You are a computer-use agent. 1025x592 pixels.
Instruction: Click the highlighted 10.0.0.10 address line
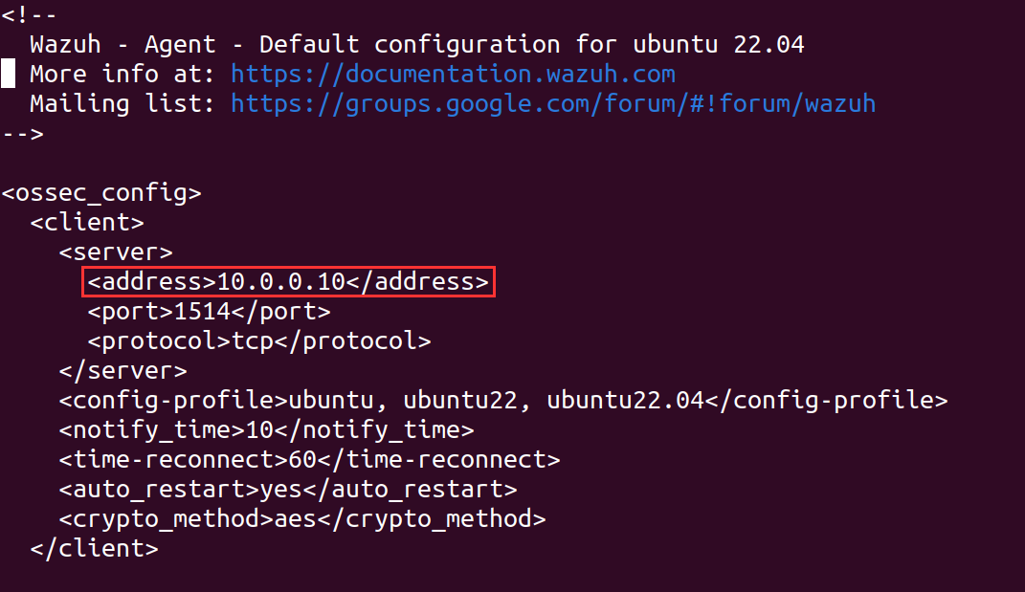(x=289, y=282)
